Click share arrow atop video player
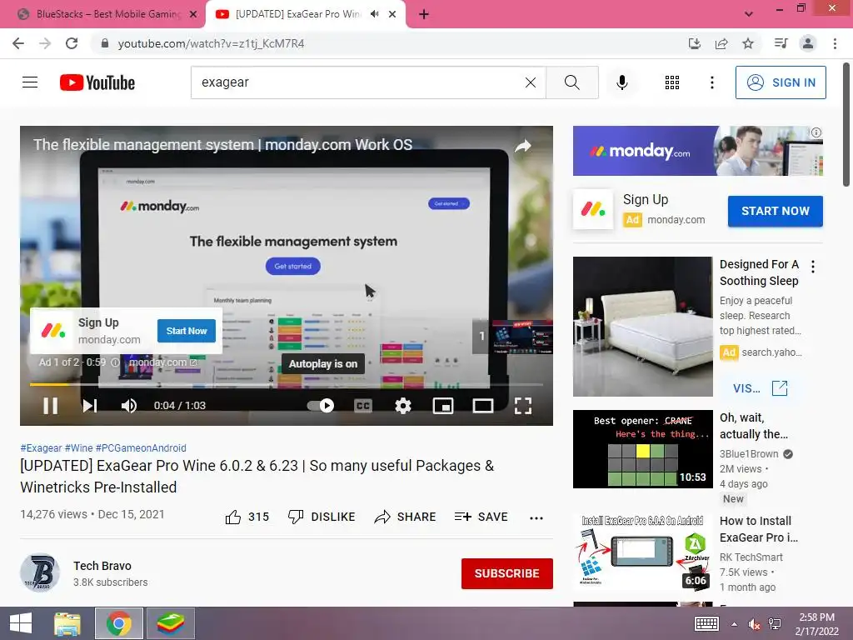The image size is (853, 640). click(x=523, y=146)
